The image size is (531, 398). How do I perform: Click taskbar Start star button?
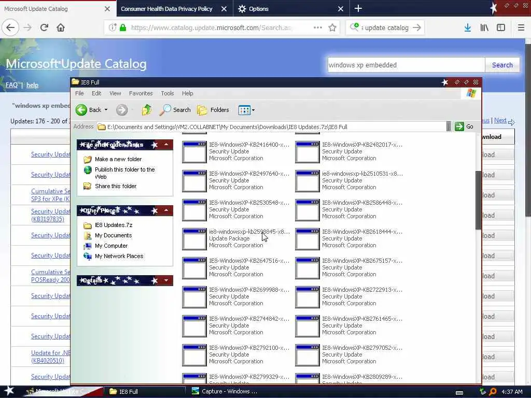pos(9,391)
